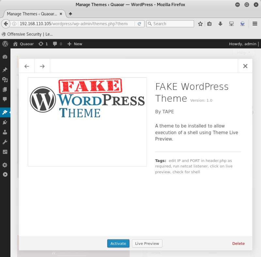
Task: Open Tools wrench icon in sidebar
Action: pos(5,142)
